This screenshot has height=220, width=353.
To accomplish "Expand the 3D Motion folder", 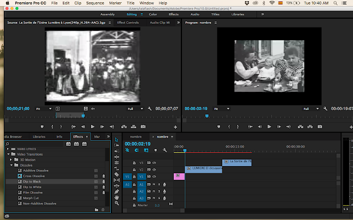I will click(x=11, y=160).
